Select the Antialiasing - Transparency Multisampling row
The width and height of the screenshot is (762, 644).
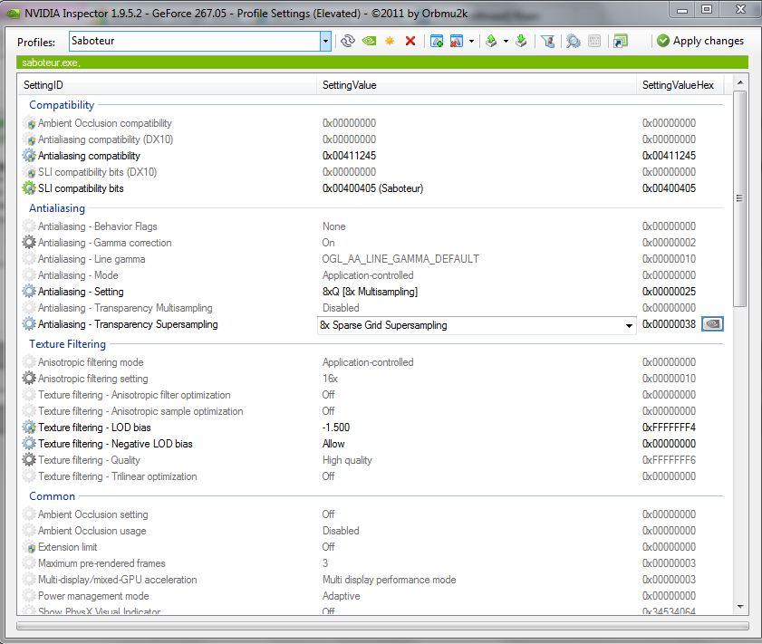pos(371,308)
